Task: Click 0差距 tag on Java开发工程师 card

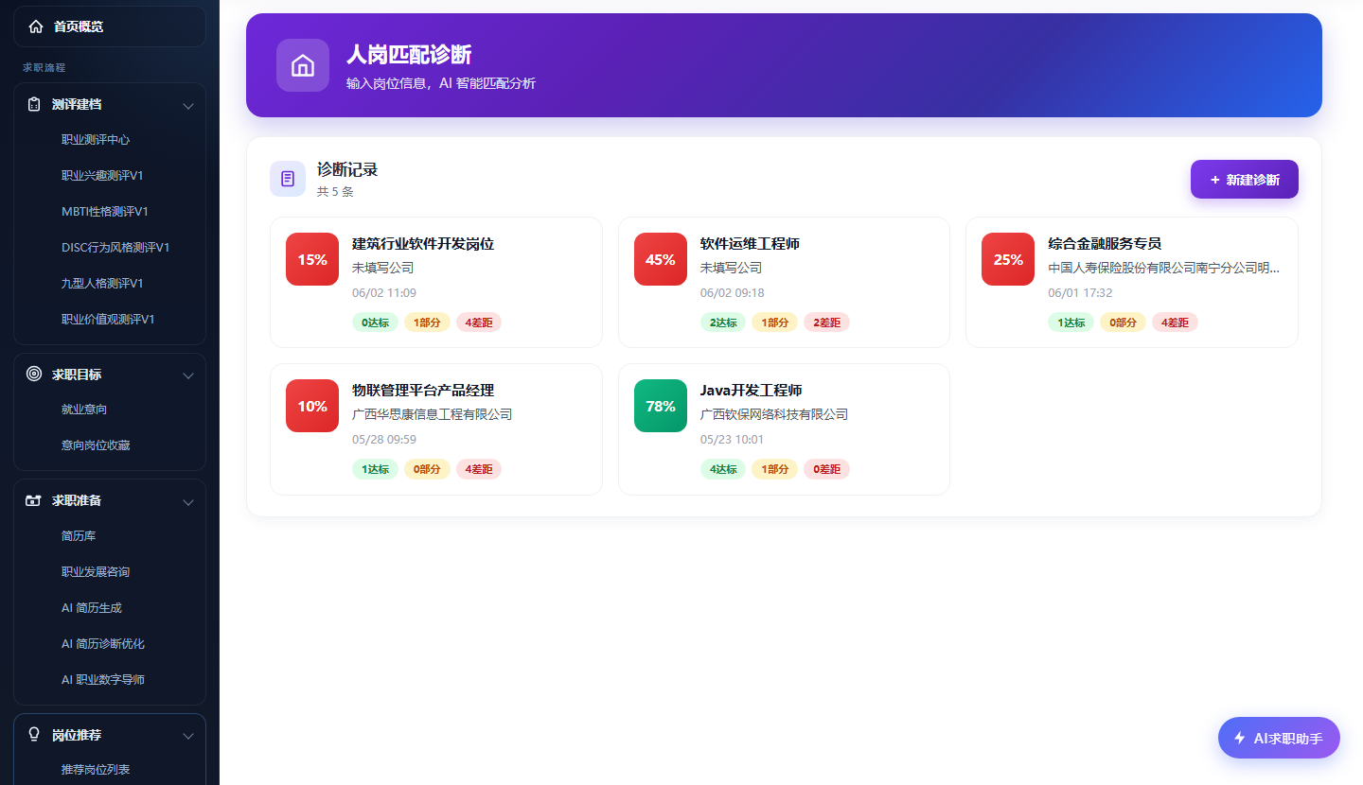Action: (826, 469)
